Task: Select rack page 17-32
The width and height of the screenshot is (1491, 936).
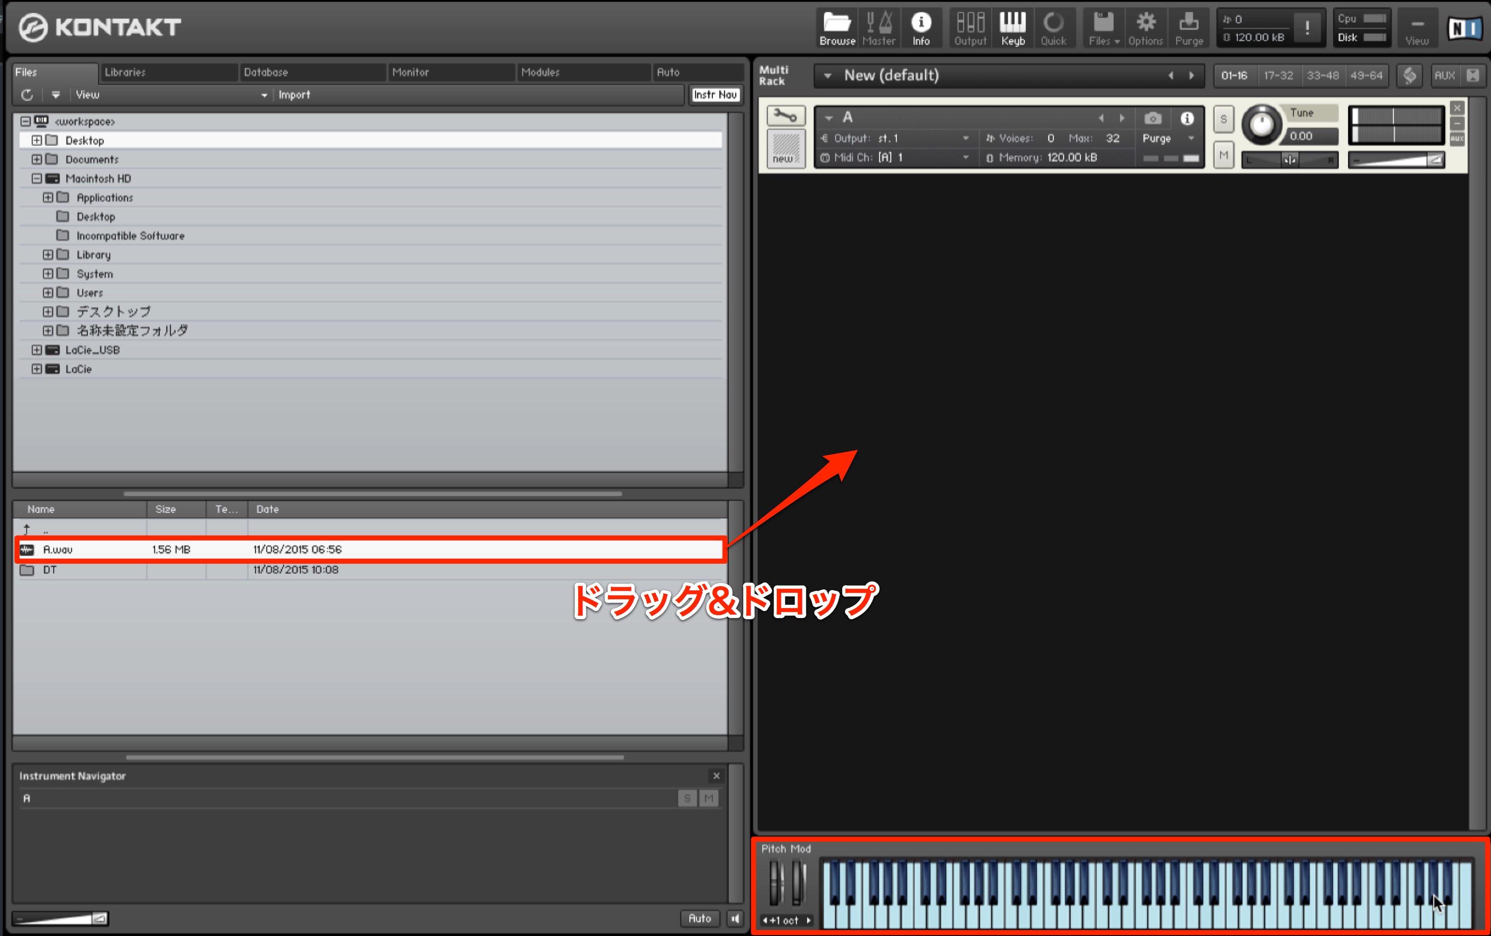Action: [1278, 76]
